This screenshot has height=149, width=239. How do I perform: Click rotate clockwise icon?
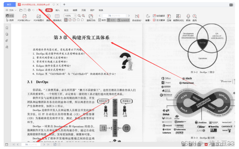tap(82, 20)
